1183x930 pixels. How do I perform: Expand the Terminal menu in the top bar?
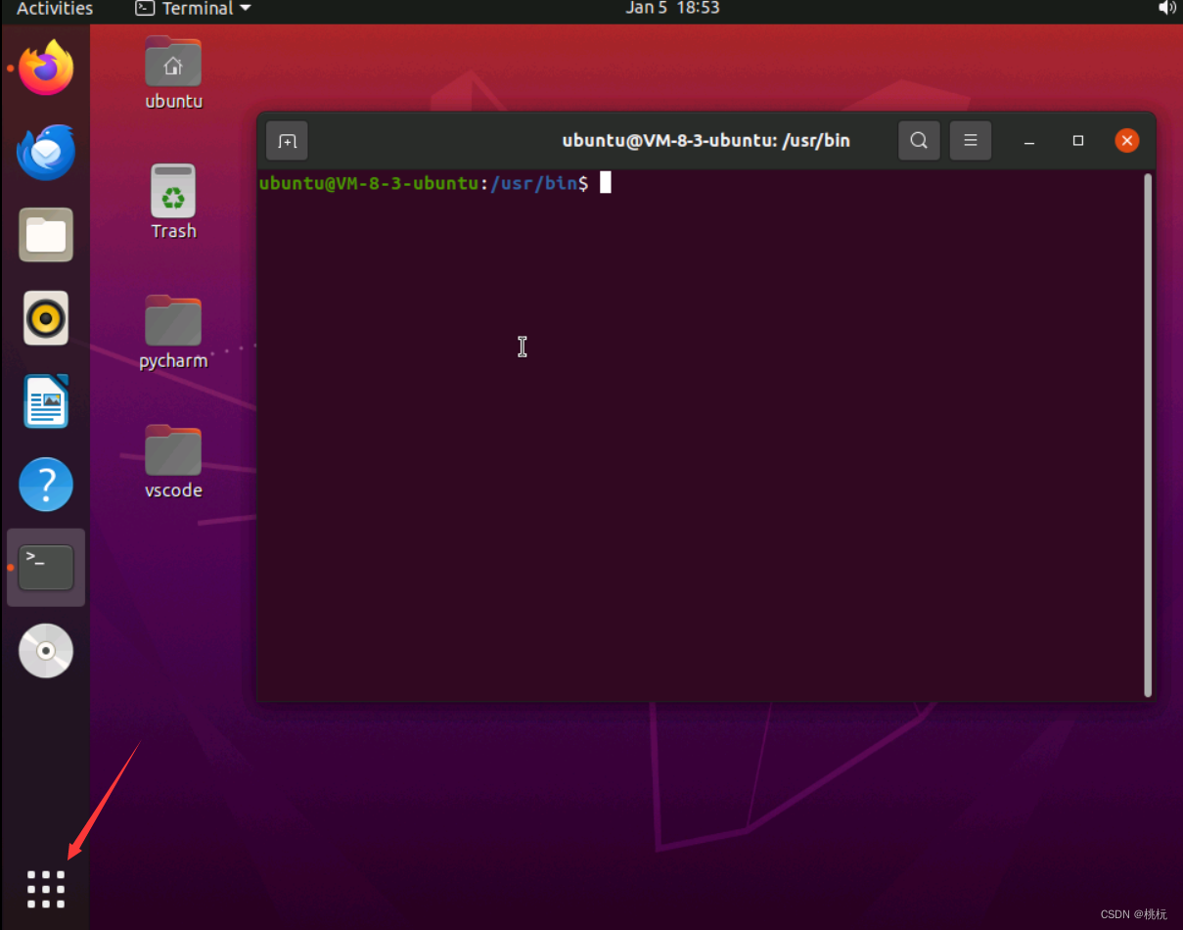192,9
